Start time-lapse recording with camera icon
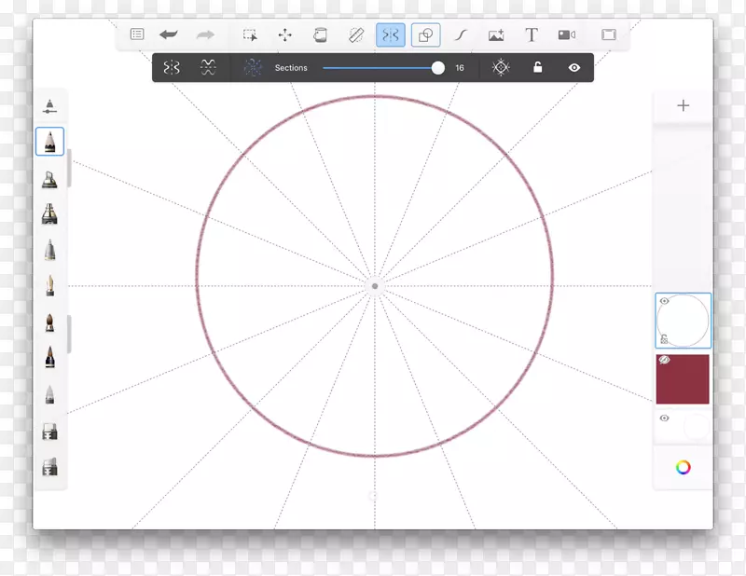The image size is (746, 576). coord(567,34)
